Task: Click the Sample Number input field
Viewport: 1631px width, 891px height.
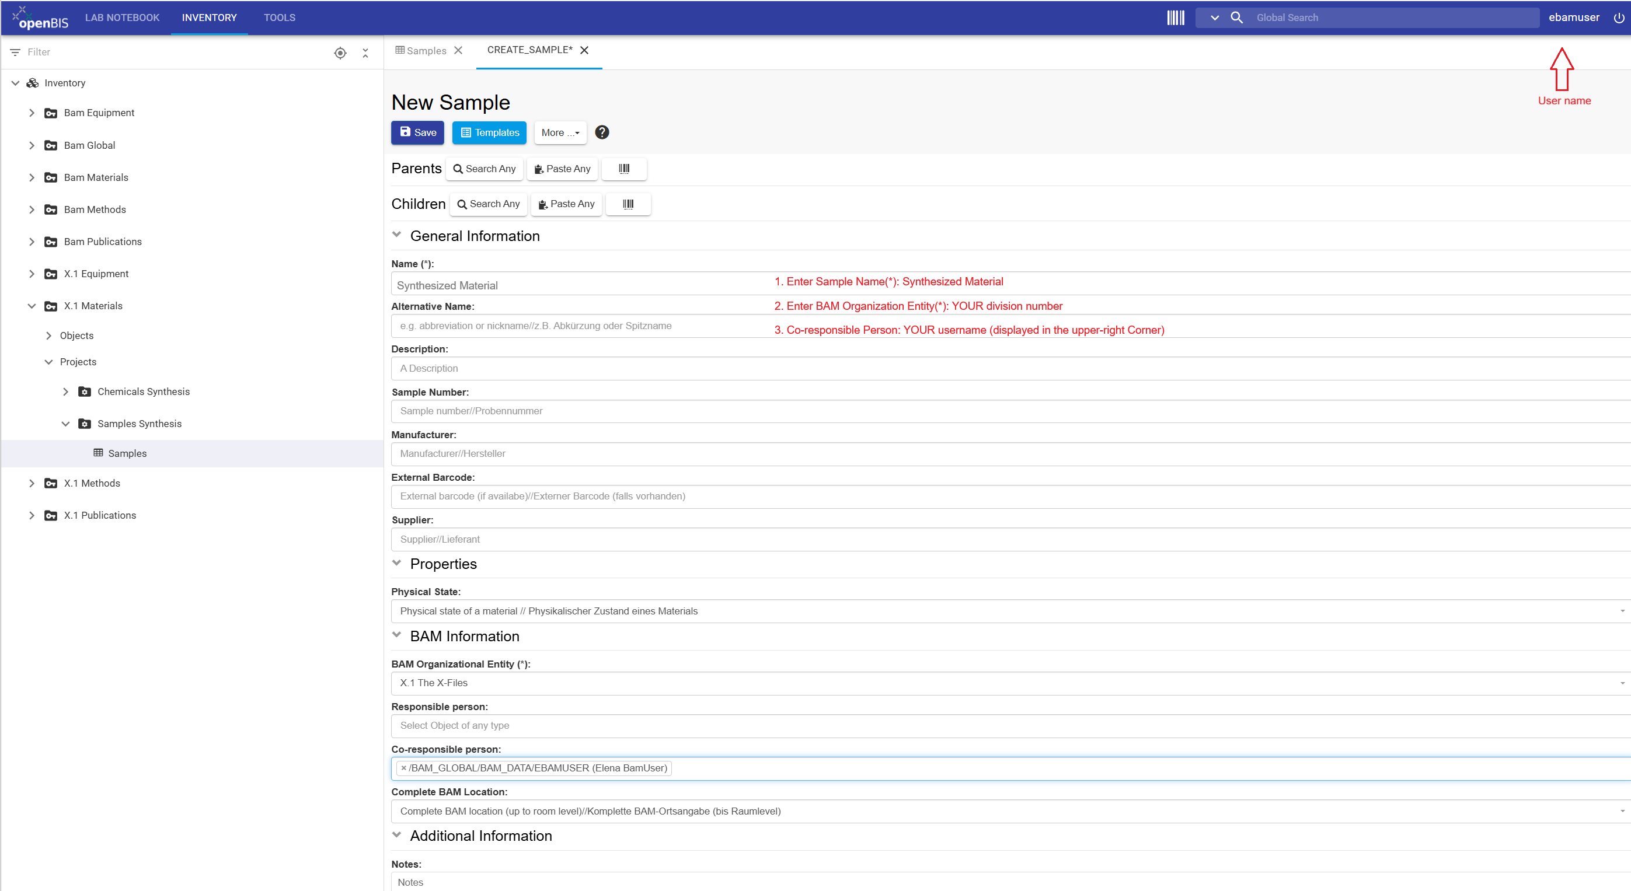Action: tap(1010, 411)
